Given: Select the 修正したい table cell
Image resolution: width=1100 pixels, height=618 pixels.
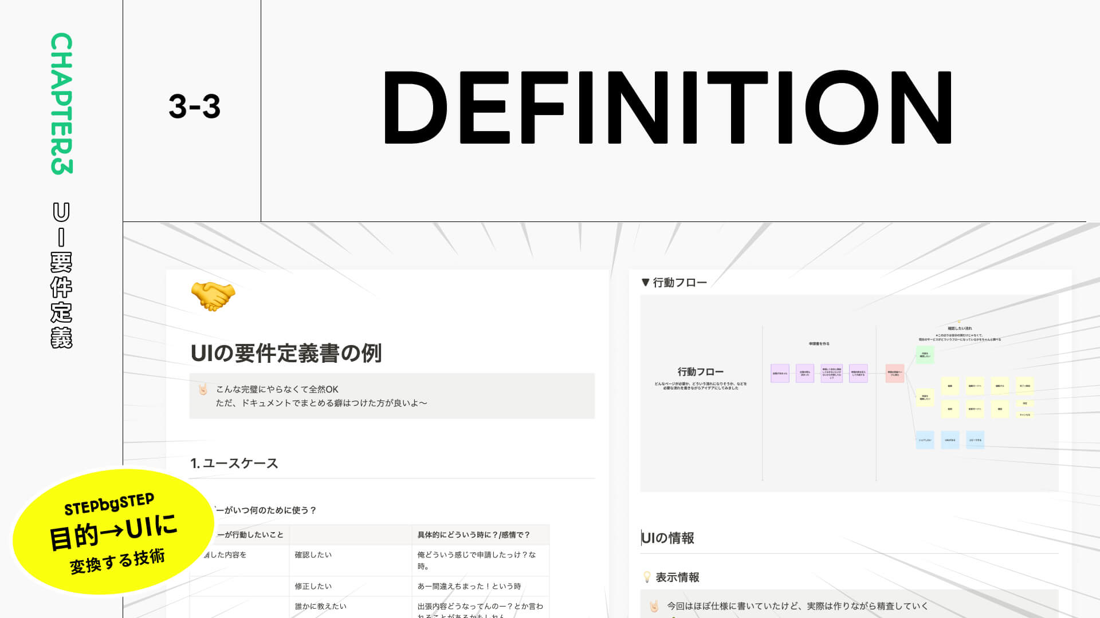Looking at the screenshot, I should 311,585.
